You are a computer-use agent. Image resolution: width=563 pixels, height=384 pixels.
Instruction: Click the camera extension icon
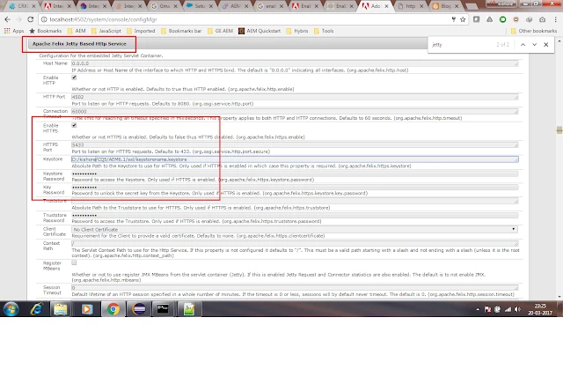[542, 19]
